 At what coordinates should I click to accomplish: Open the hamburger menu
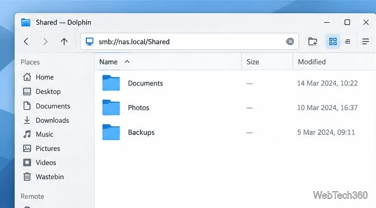[x=365, y=42]
